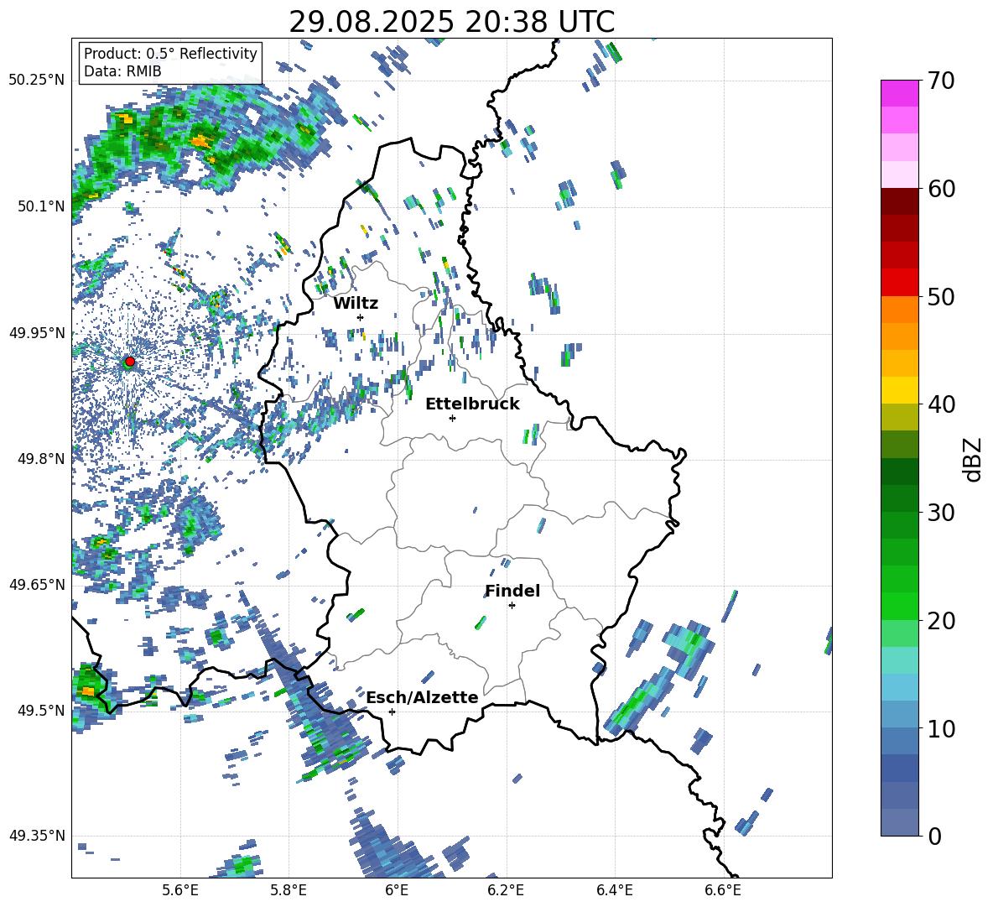The image size is (993, 907).
Task: Click the 70 dBZ colorbar tick label
Action: 940,81
